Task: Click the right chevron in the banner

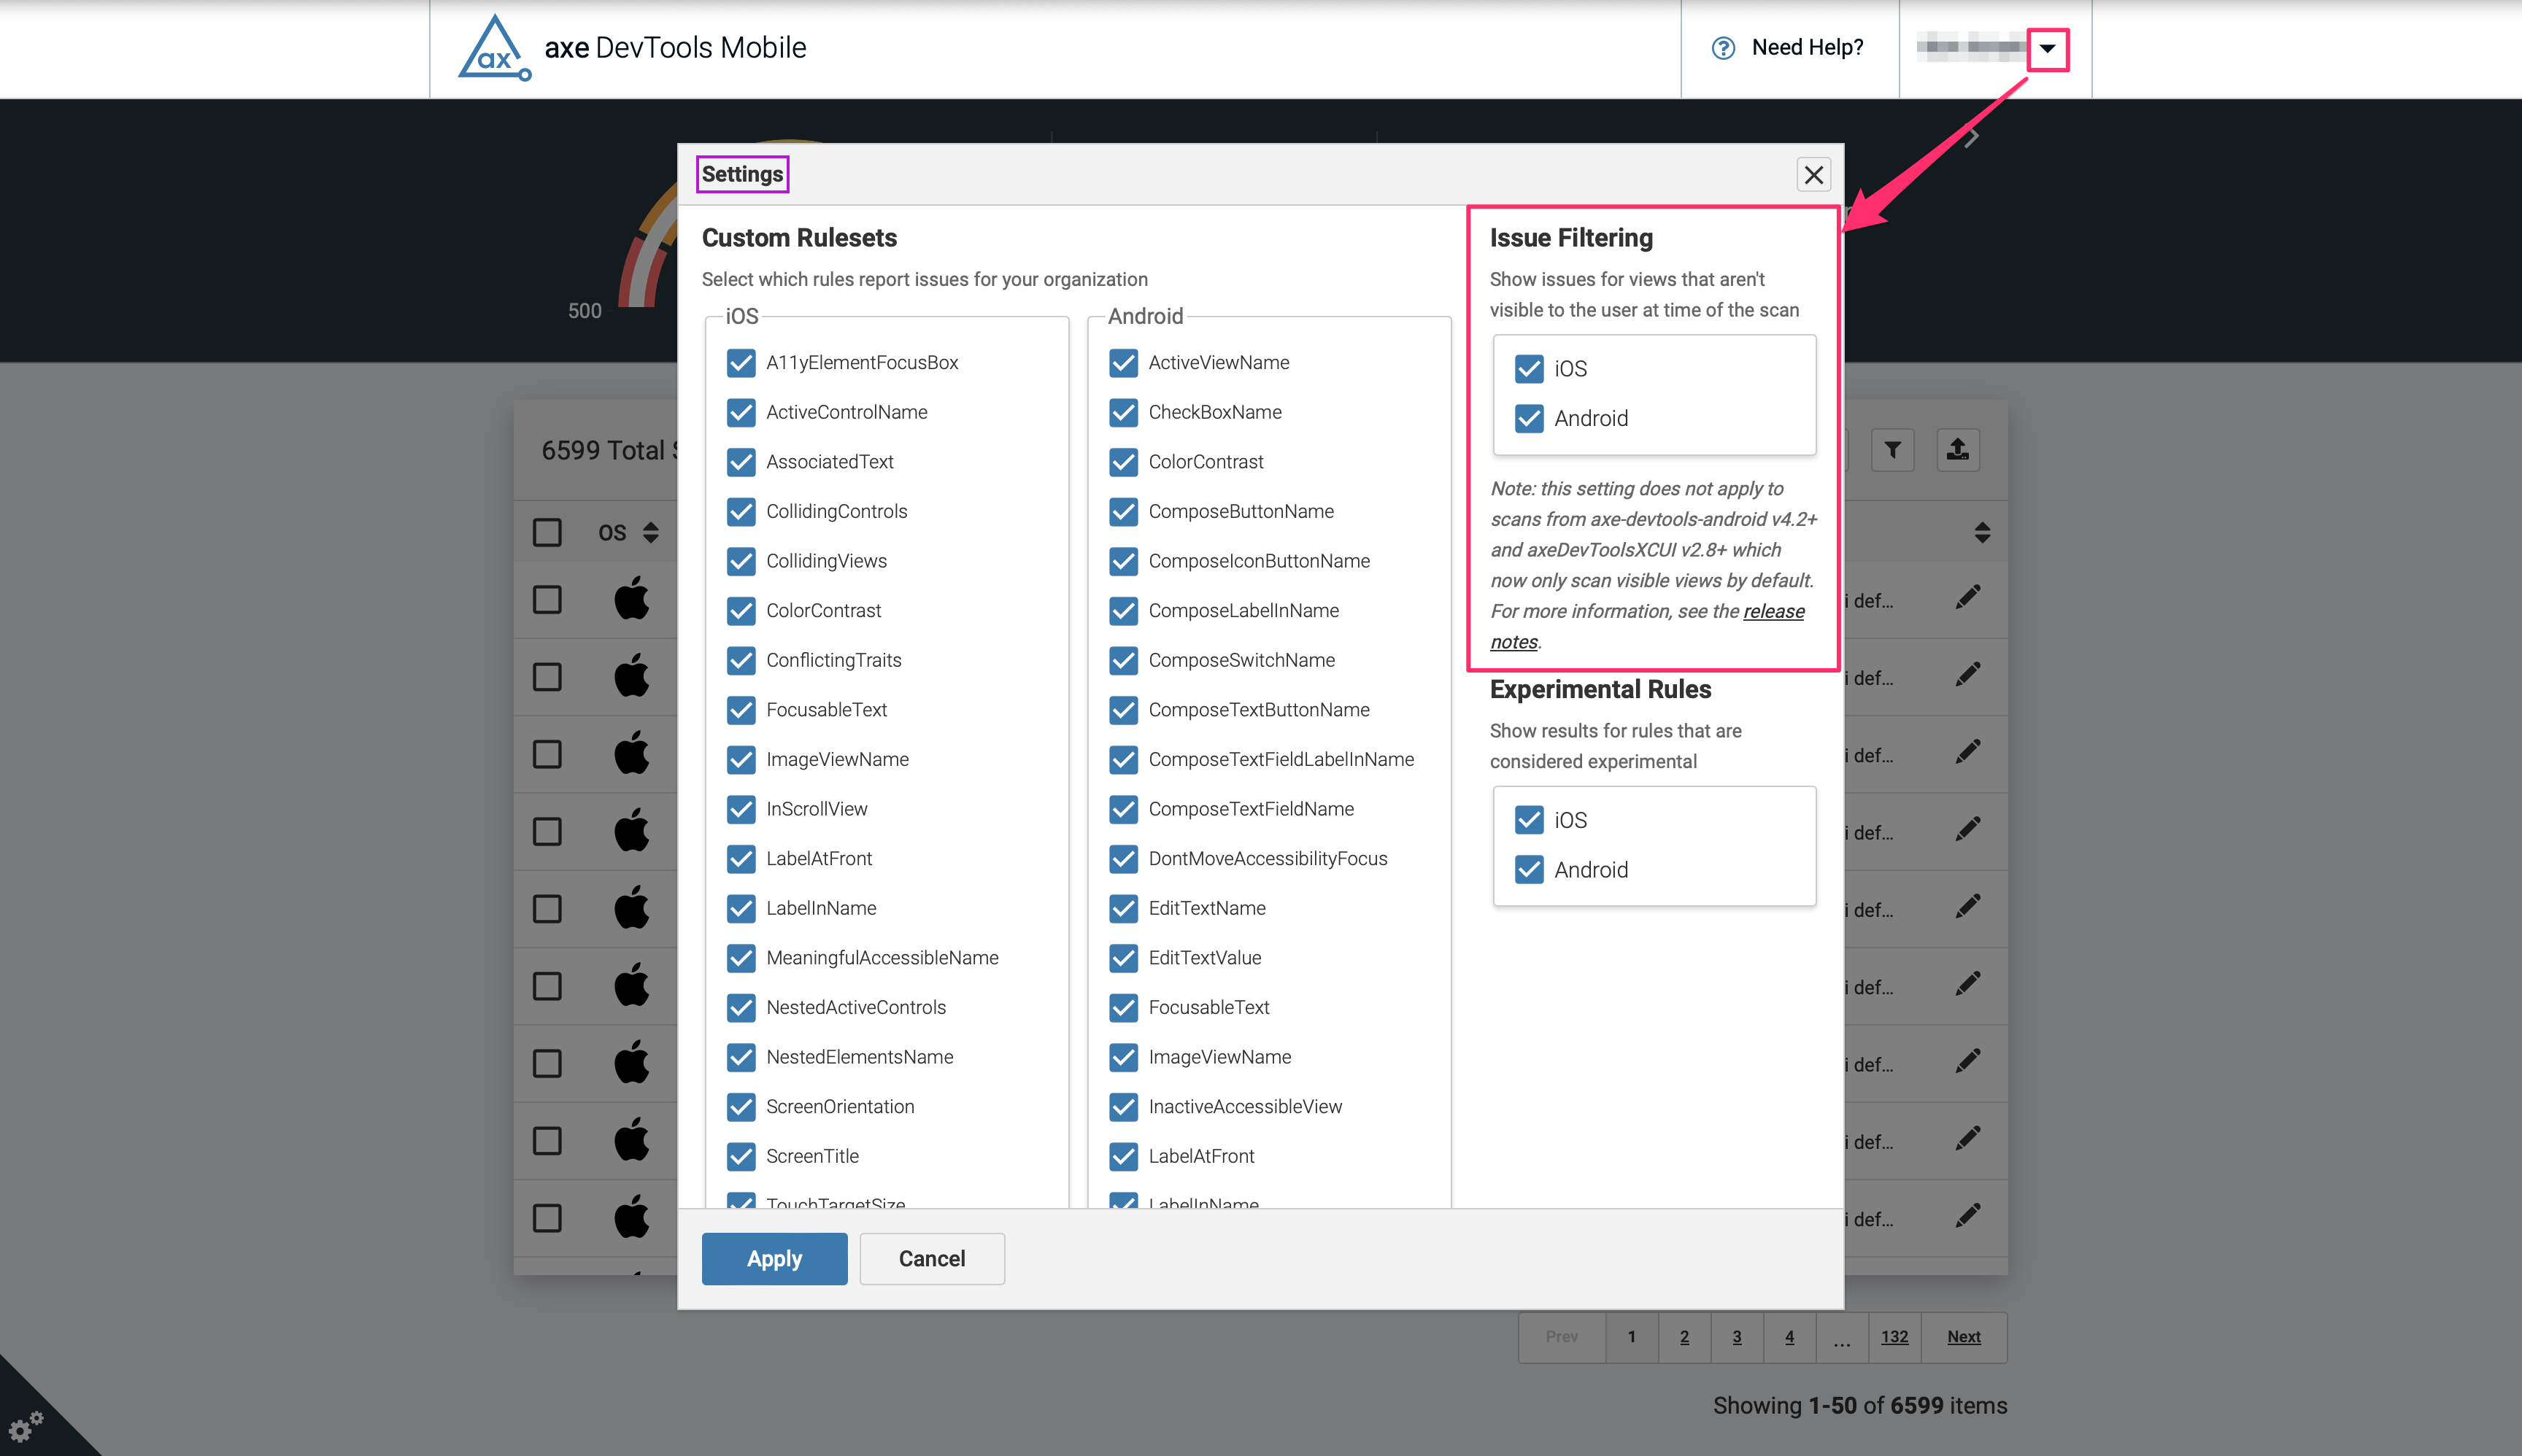Action: (x=1972, y=136)
